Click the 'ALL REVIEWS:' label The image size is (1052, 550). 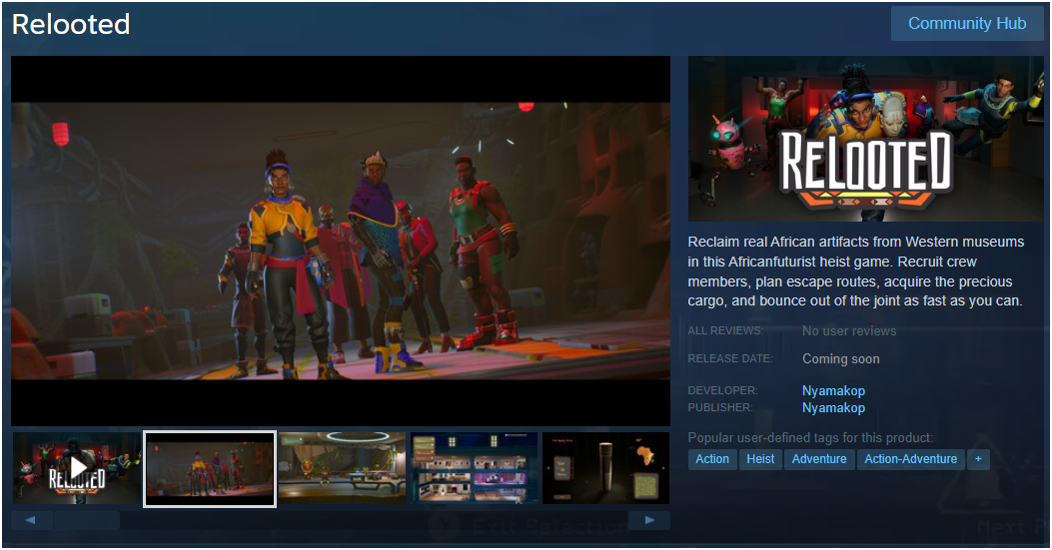click(725, 330)
